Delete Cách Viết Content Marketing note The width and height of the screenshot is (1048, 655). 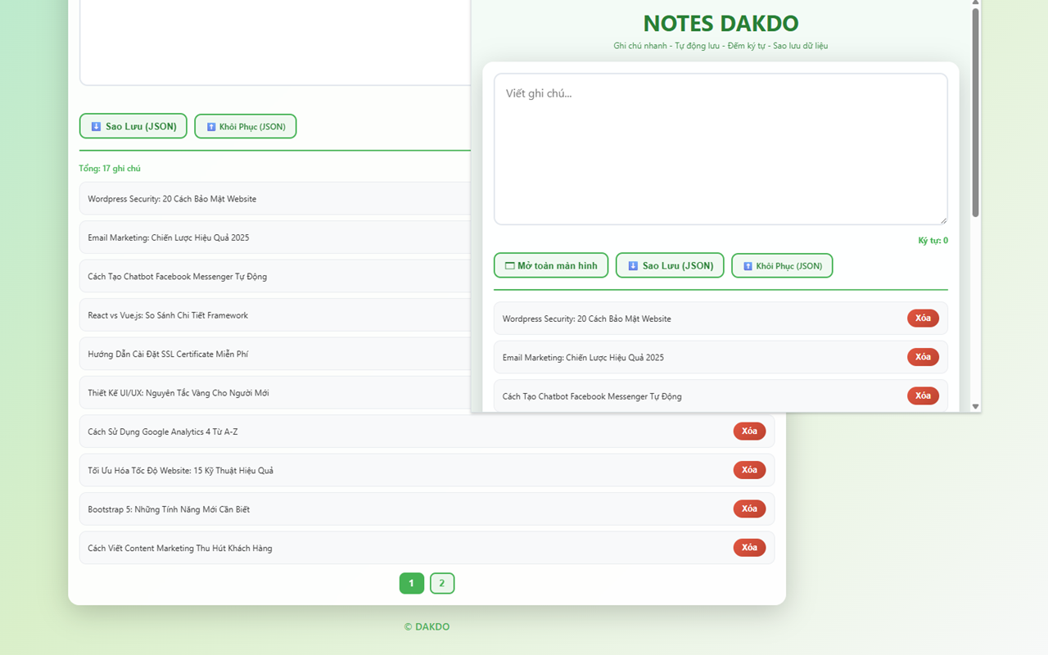click(749, 547)
